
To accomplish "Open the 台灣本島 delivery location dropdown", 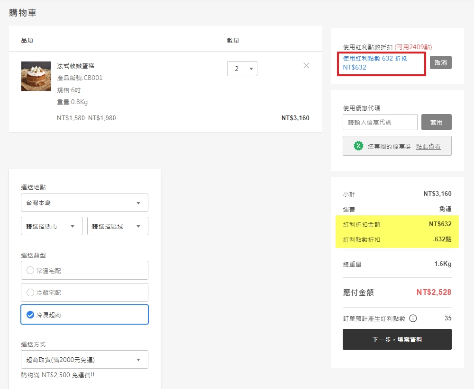I will 84,202.
